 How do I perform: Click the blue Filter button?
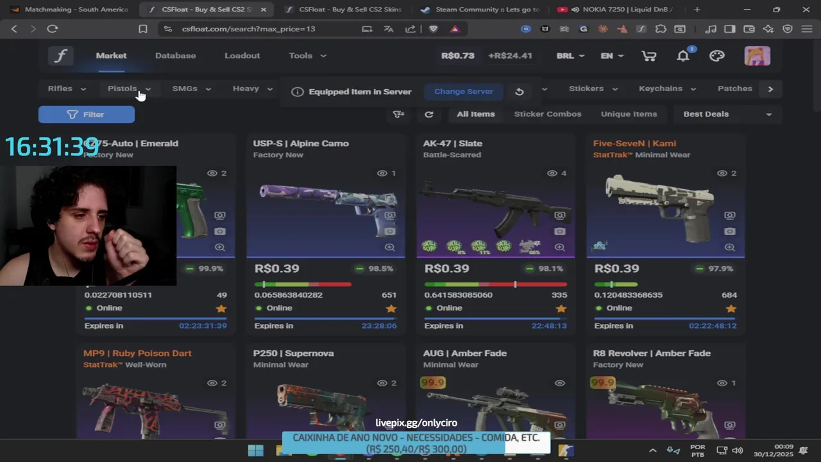[x=87, y=114]
